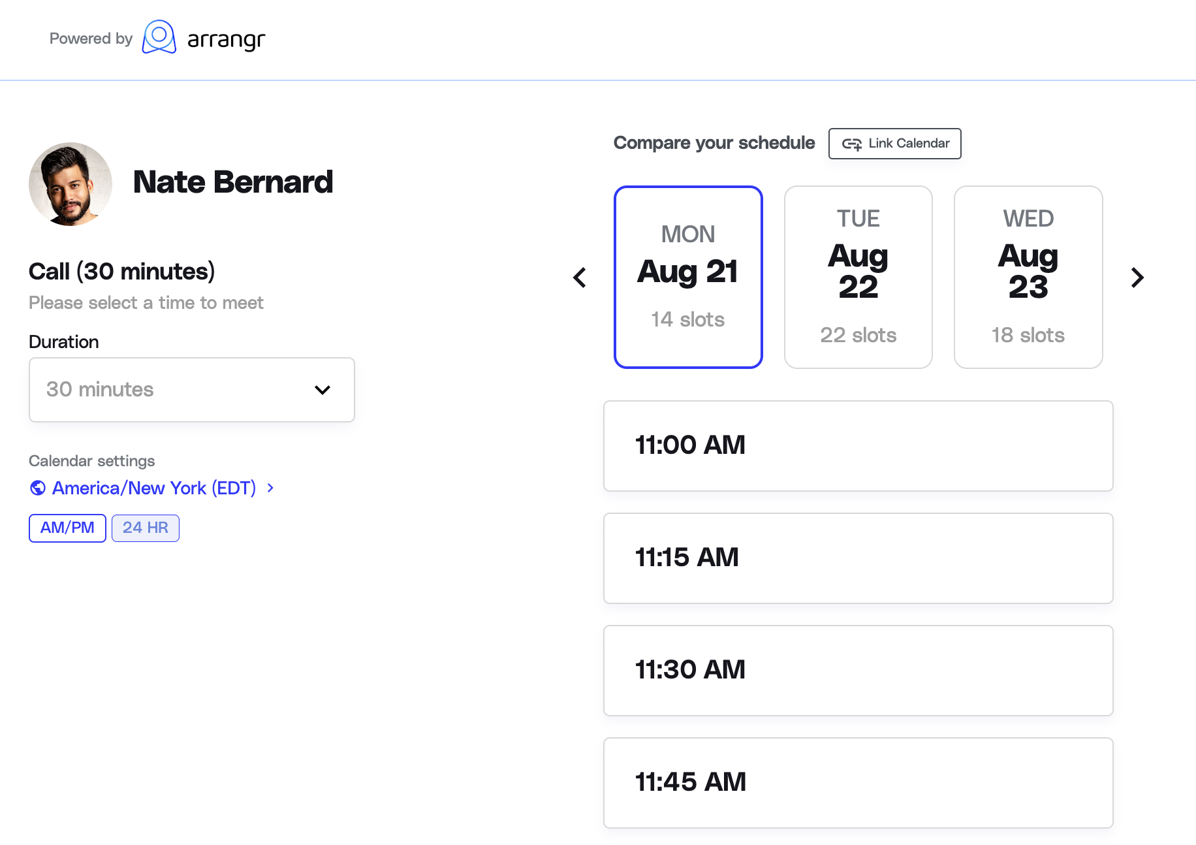Click the Link Calendar button
Screen dimensions: 1196x845
895,144
